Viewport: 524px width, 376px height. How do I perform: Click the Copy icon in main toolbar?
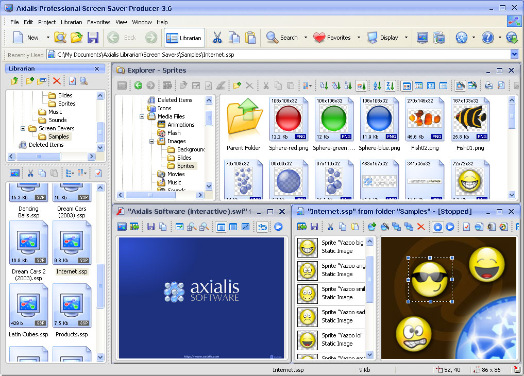234,38
